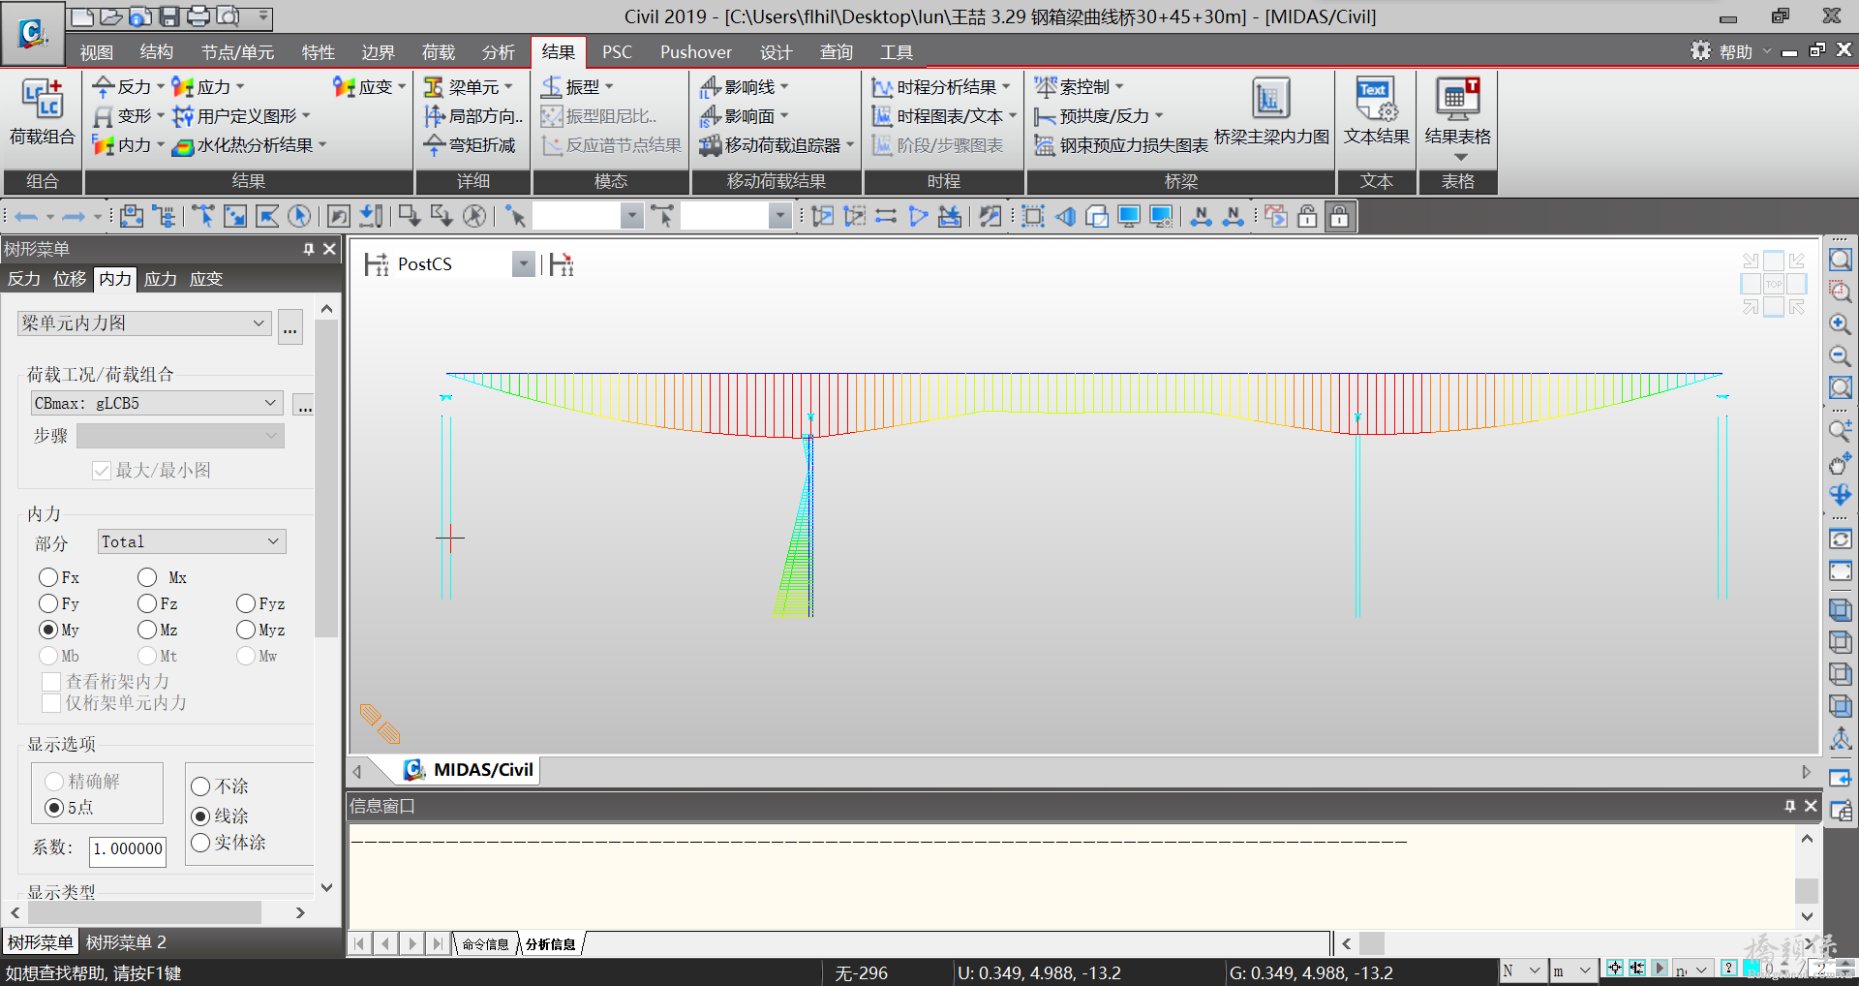Click the render view monitor icon in toolbar
Image resolution: width=1859 pixels, height=986 pixels.
point(1129,216)
